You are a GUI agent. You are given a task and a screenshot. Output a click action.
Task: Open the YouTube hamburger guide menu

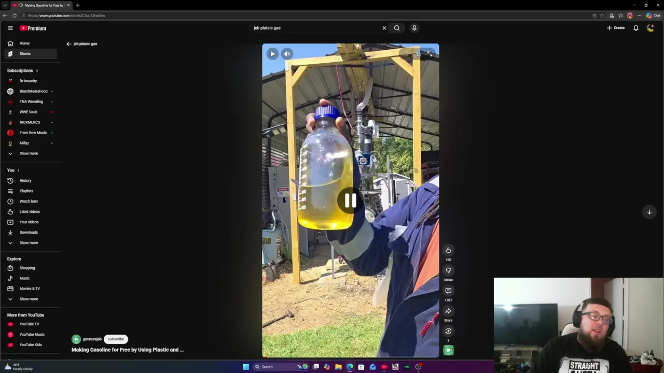pyautogui.click(x=10, y=28)
